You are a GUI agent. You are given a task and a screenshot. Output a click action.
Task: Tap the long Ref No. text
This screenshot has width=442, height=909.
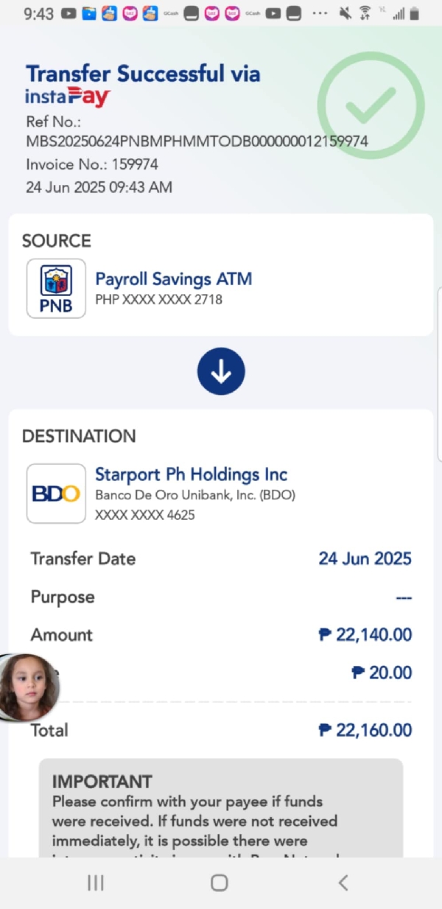pyautogui.click(x=197, y=141)
